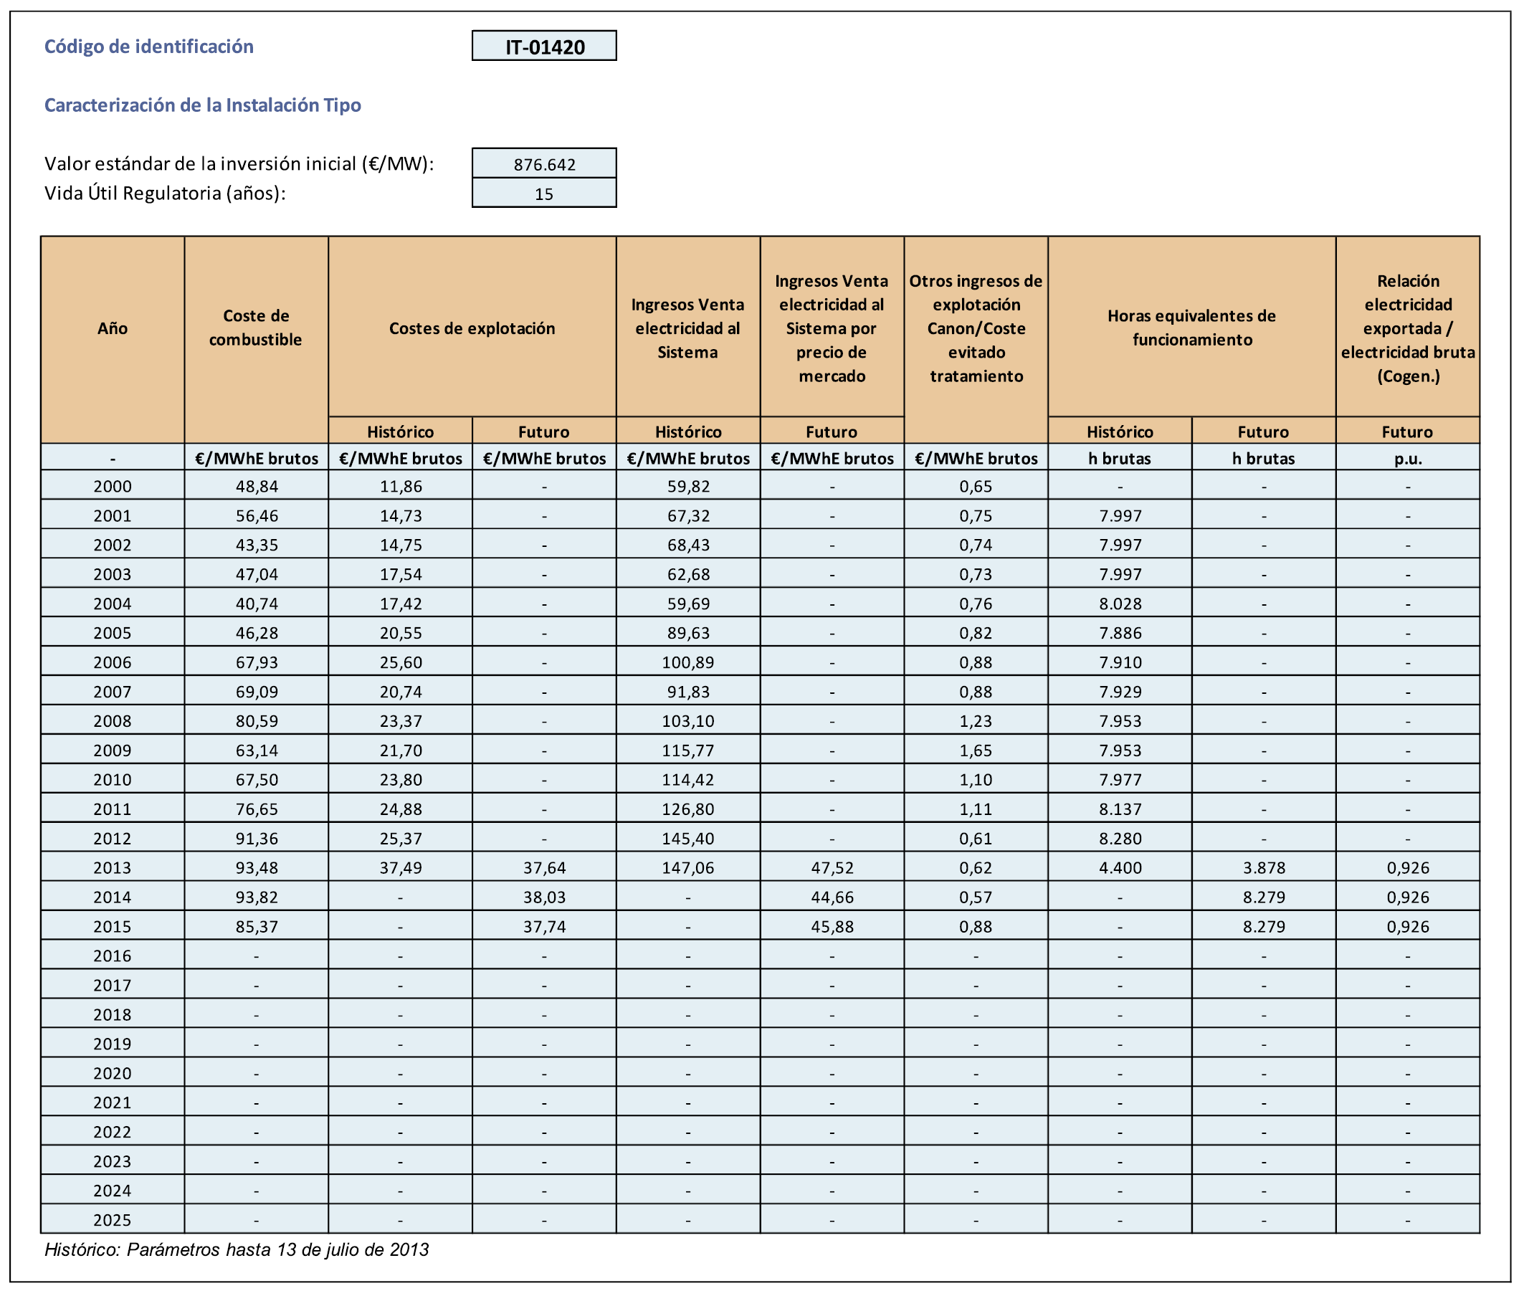Select hours value 7.977

[1120, 779]
